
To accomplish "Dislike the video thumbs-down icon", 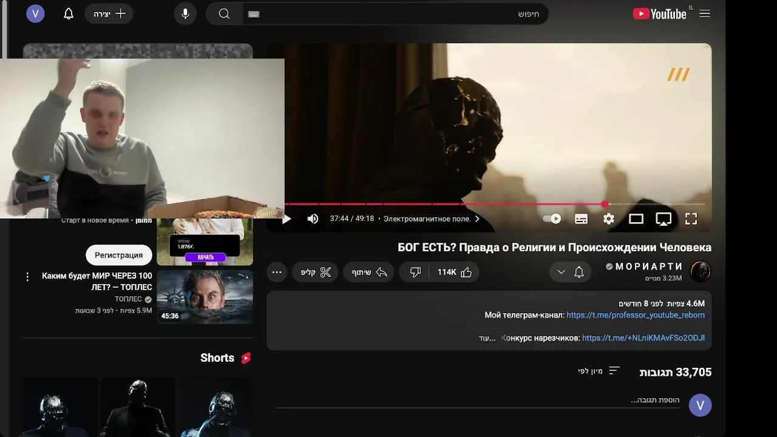I will pyautogui.click(x=415, y=273).
